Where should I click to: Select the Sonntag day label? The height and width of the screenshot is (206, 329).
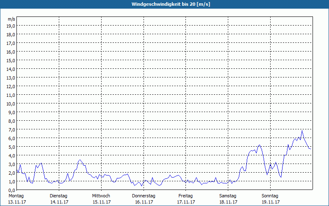270,196
